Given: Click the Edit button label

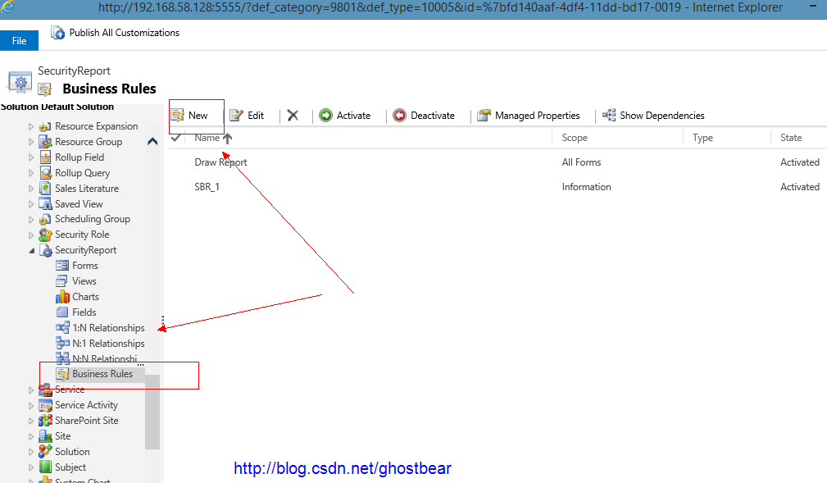Looking at the screenshot, I should click(x=256, y=115).
